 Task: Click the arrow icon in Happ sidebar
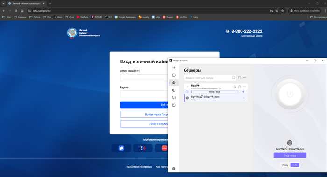pyautogui.click(x=174, y=68)
